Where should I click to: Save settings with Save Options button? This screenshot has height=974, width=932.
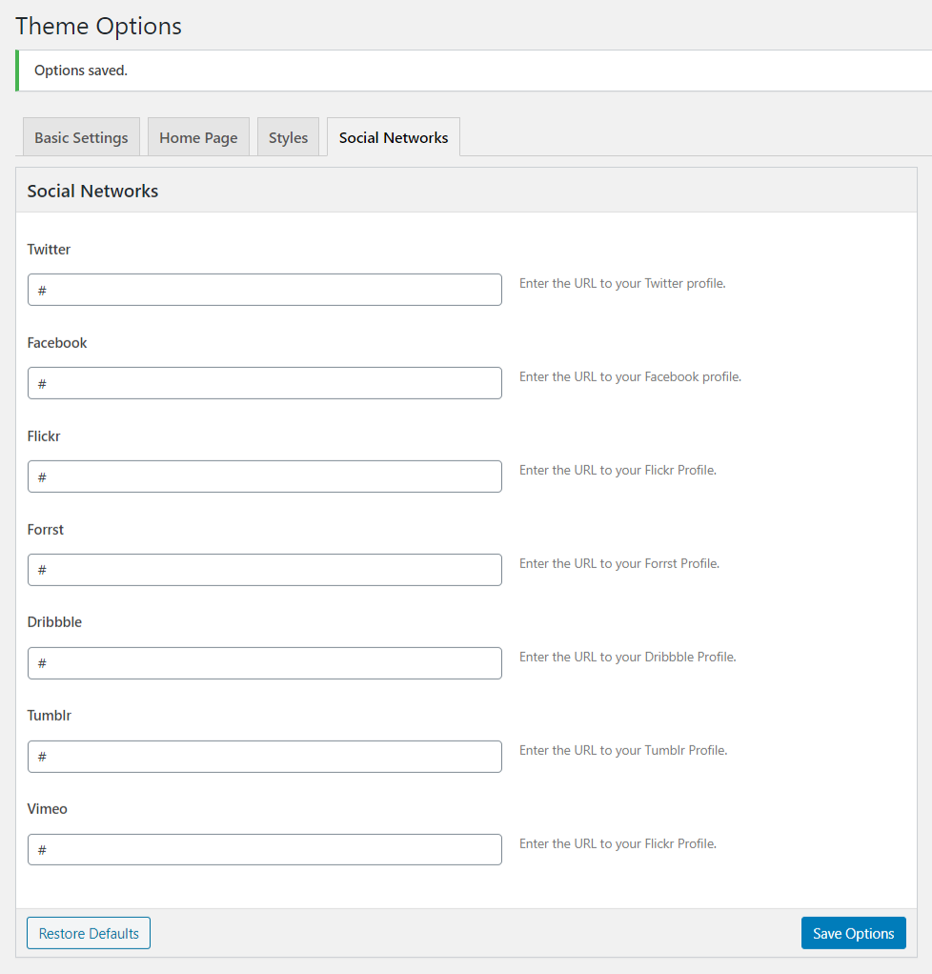(854, 933)
